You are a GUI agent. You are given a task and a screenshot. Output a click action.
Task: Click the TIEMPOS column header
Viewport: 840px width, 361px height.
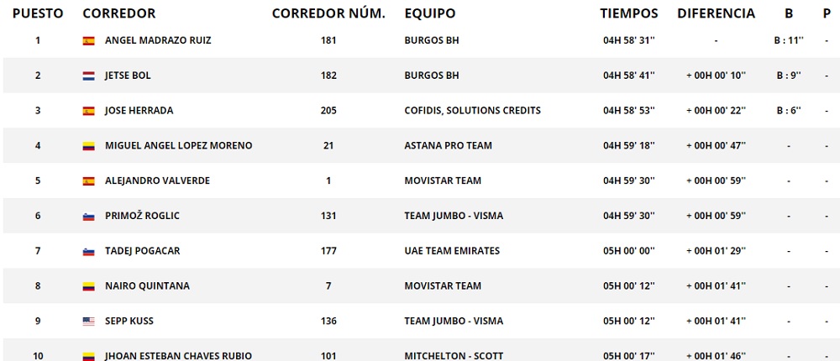pos(628,13)
